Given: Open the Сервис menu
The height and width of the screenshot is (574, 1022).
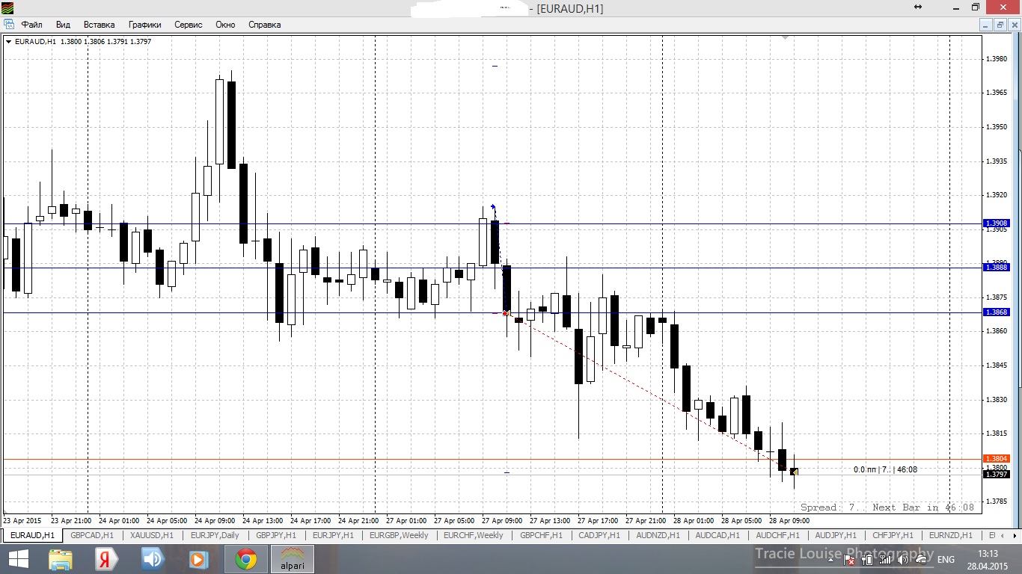Looking at the screenshot, I should click(x=189, y=25).
